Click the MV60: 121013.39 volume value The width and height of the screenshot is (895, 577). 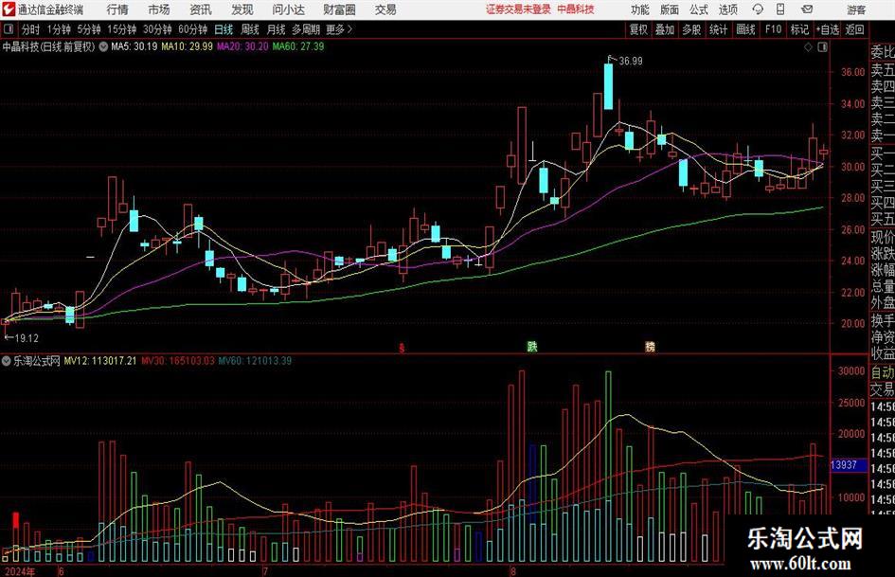click(255, 361)
